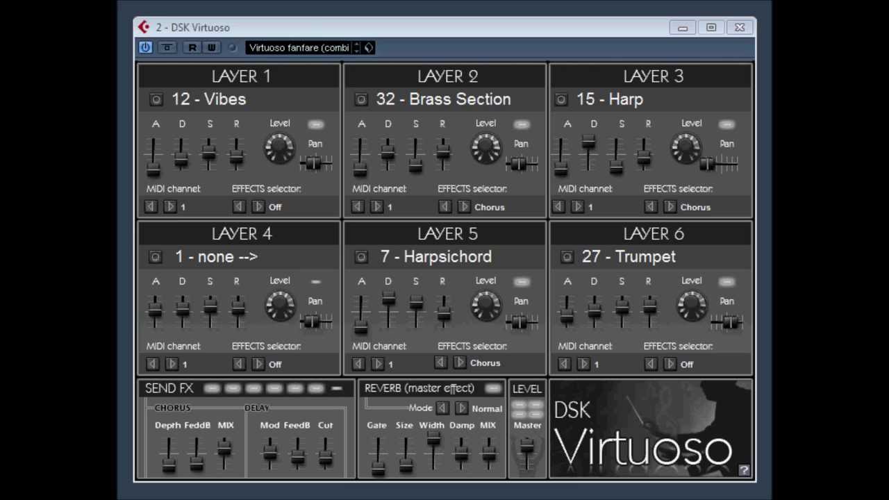889x500 pixels.
Task: Open Layer 1 instrument selector button for Vibes
Action: (156, 100)
